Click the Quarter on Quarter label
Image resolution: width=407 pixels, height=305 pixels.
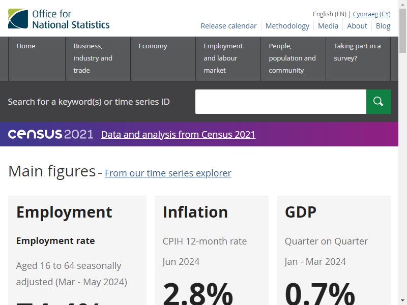point(326,241)
